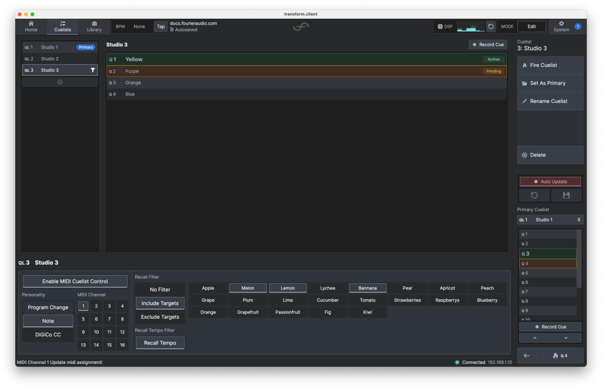Click the up chevron below Record Cue

(534, 338)
